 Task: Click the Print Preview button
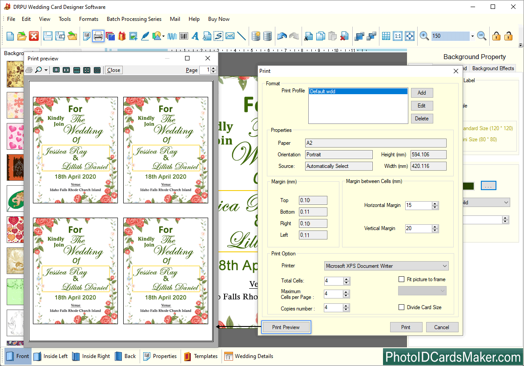(286, 327)
